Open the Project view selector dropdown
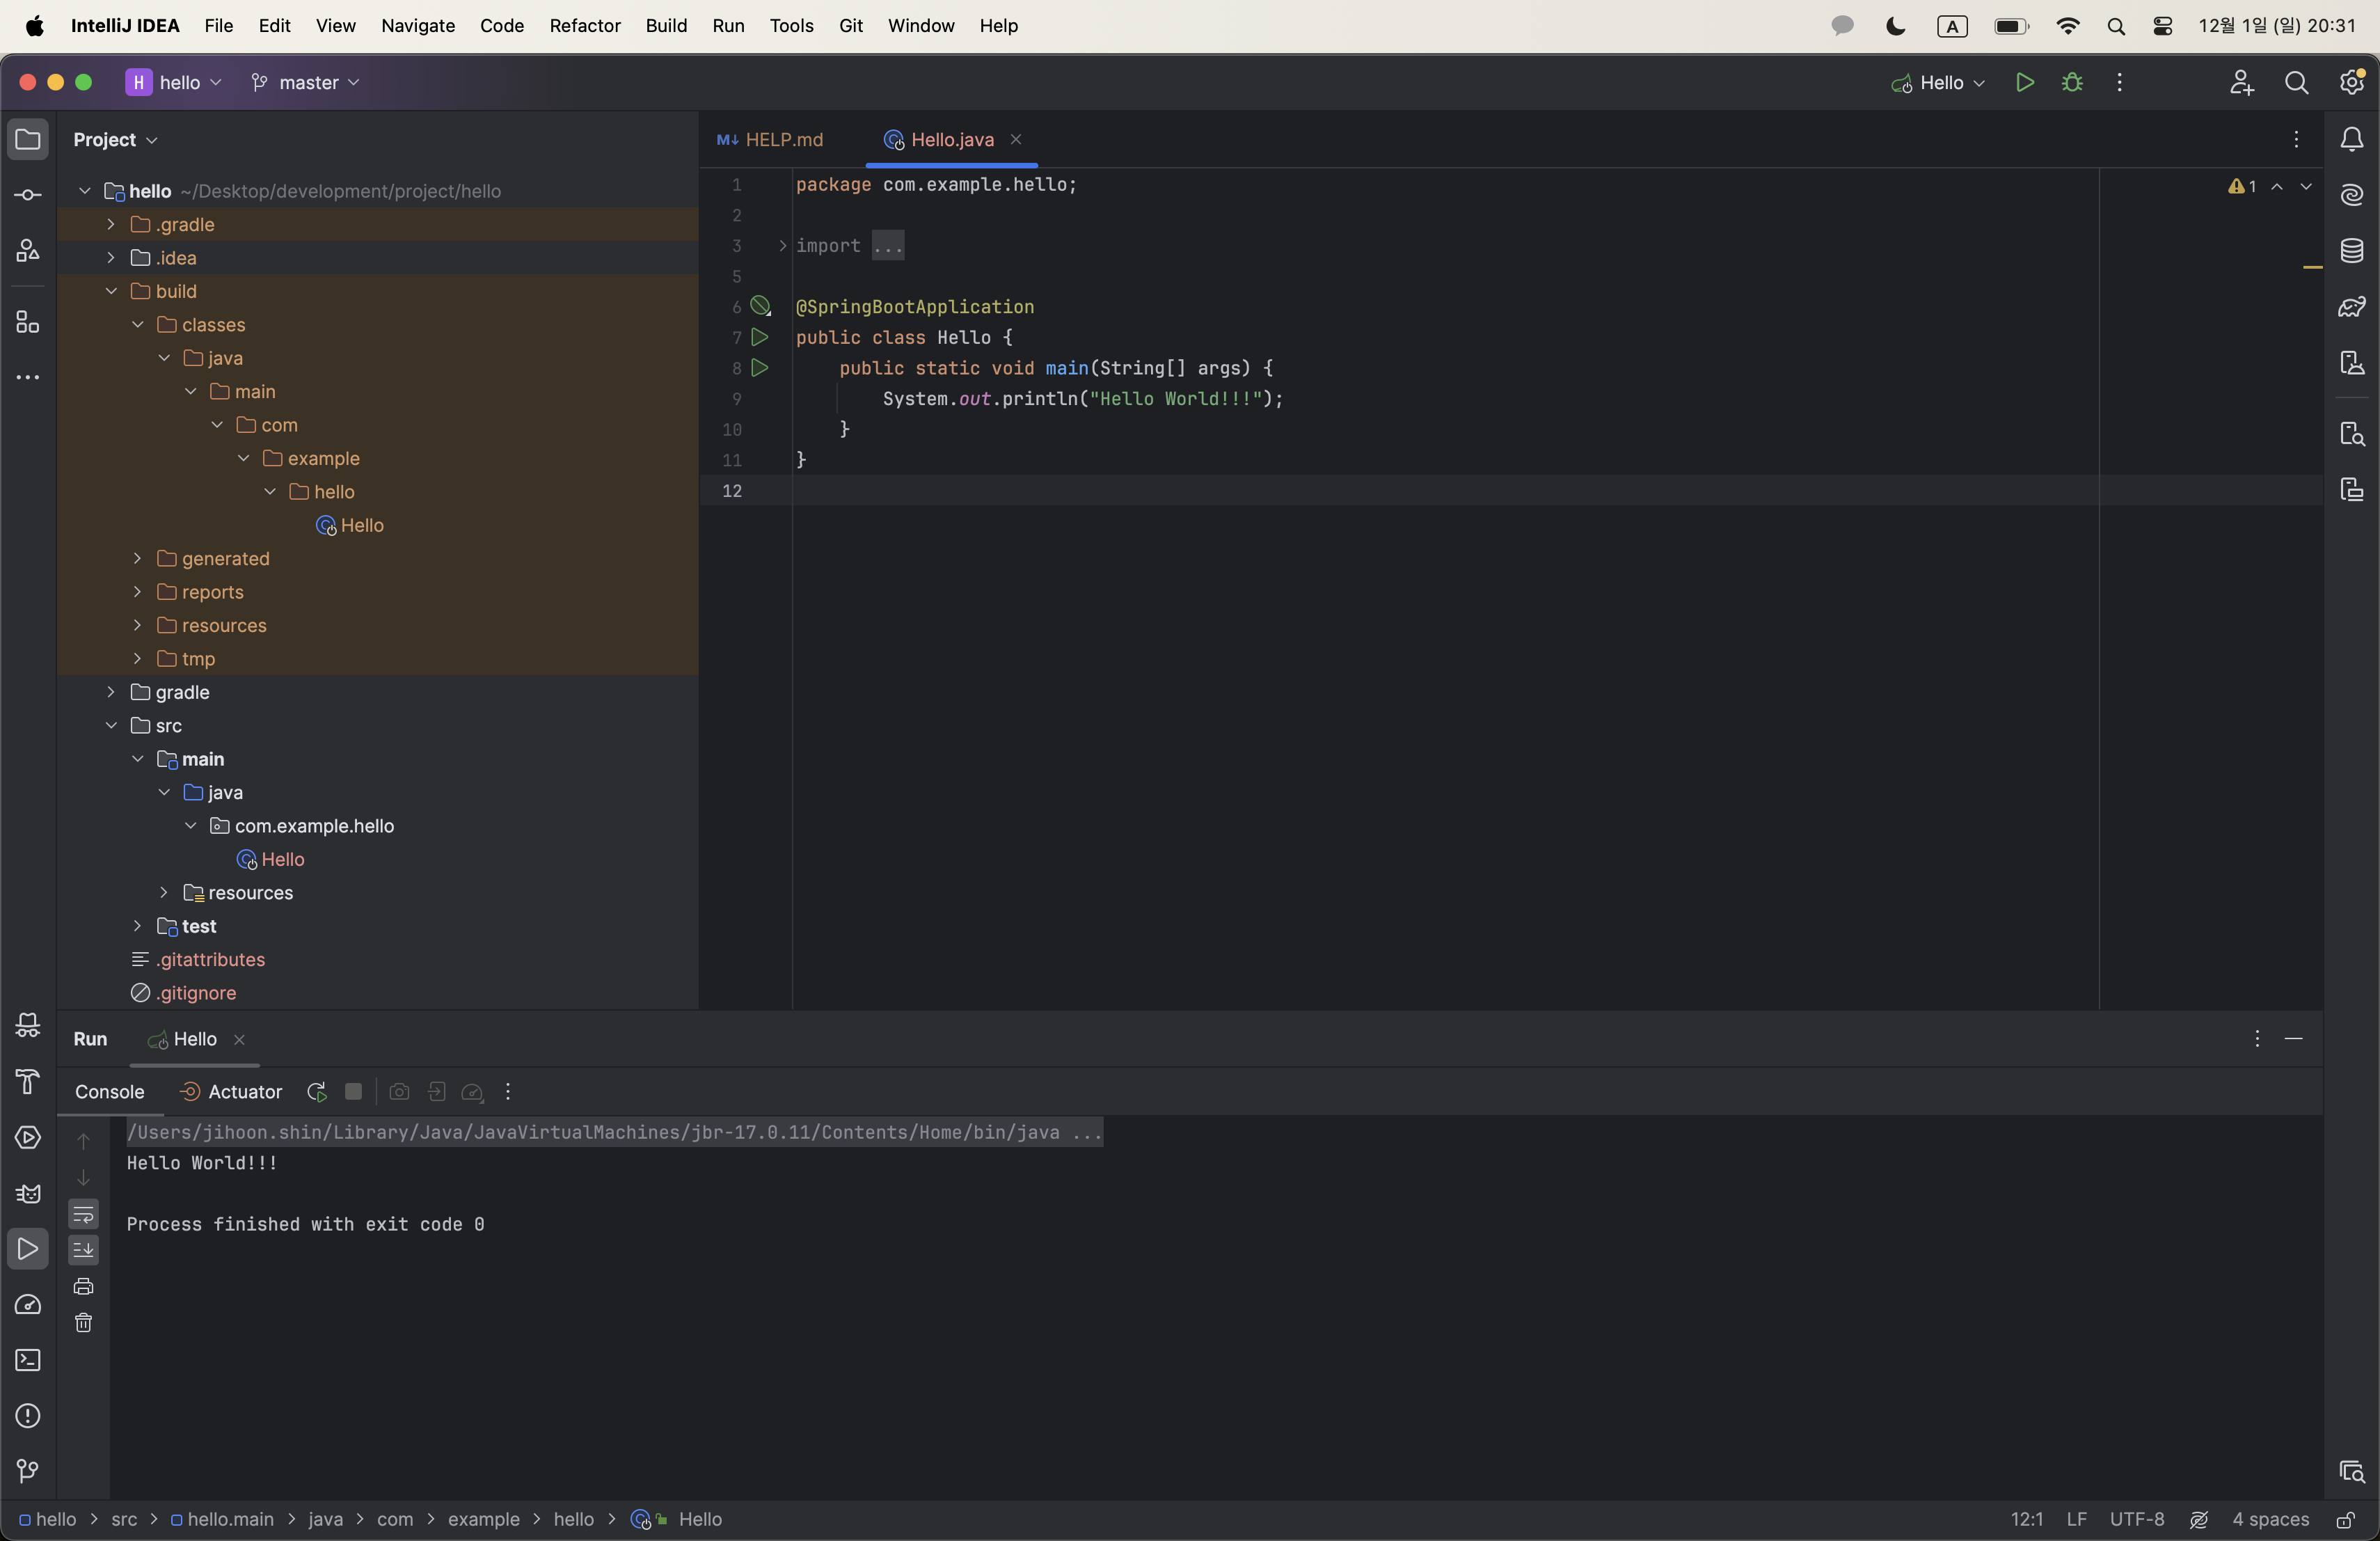2380x1541 pixels. coord(115,139)
